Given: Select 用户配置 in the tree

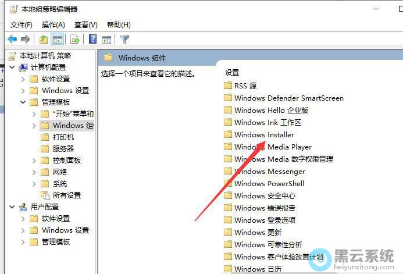Looking at the screenshot, I should pos(45,207).
